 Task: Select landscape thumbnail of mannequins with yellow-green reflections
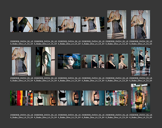(117, 98)
